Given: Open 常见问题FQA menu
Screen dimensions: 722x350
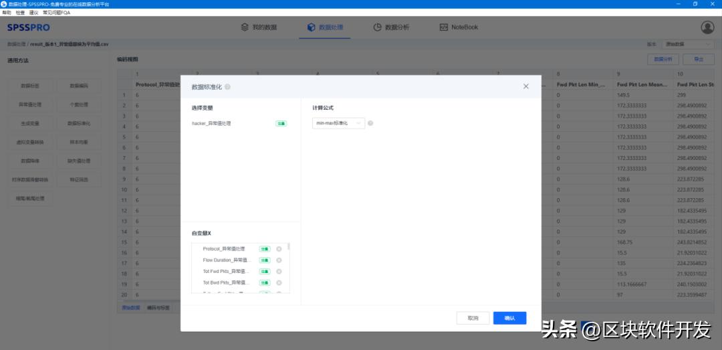Looking at the screenshot, I should point(57,13).
